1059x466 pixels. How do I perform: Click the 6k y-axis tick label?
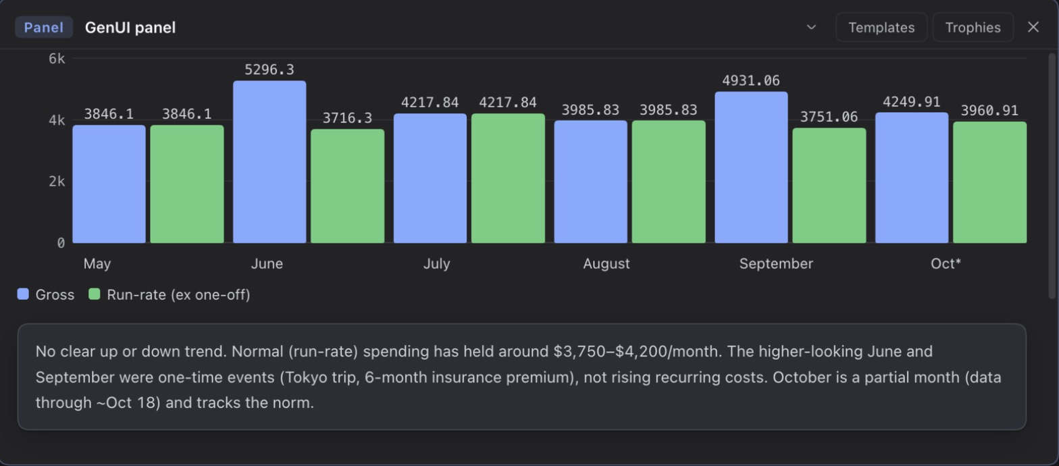[57, 59]
